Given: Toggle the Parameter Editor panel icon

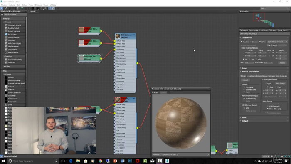Looking at the screenshot, I should [x=54, y=8].
